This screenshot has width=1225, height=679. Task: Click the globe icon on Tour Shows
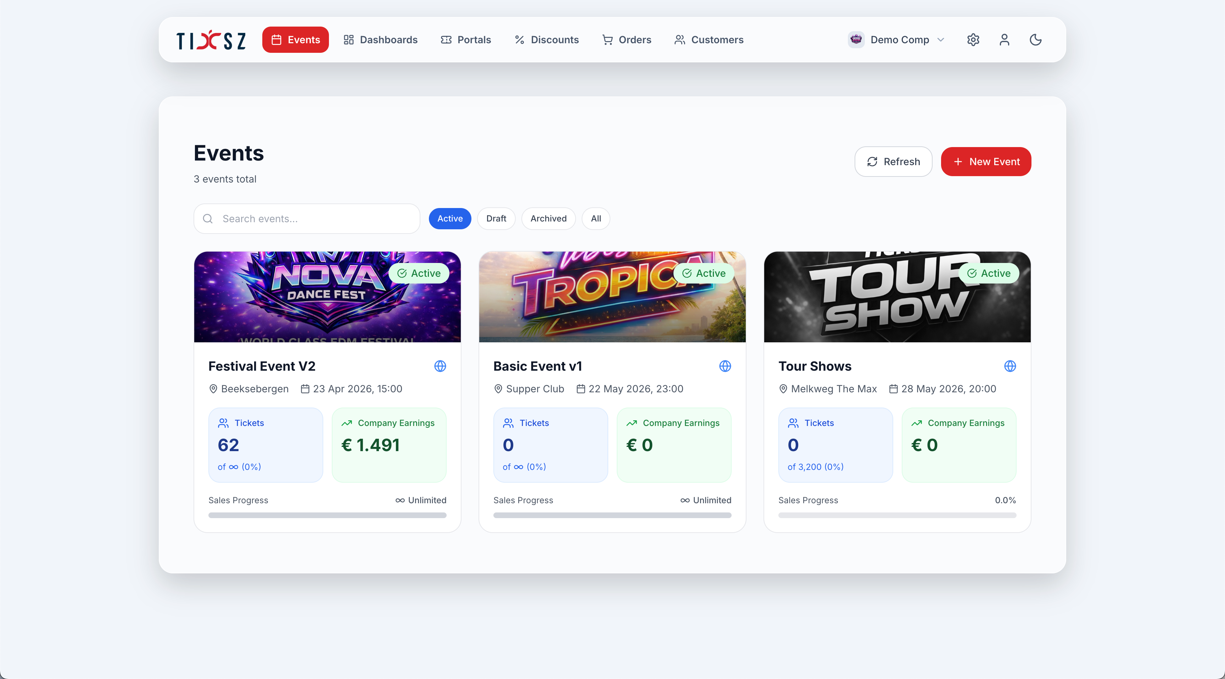(1011, 366)
